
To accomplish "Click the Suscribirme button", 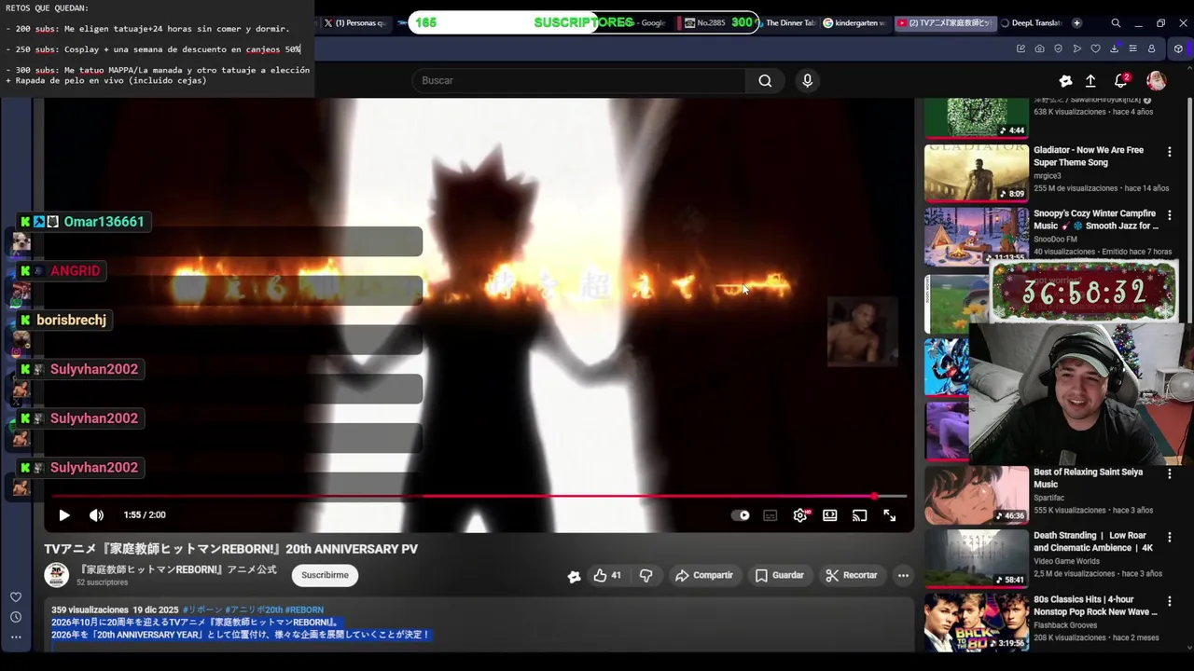I will click(x=325, y=575).
